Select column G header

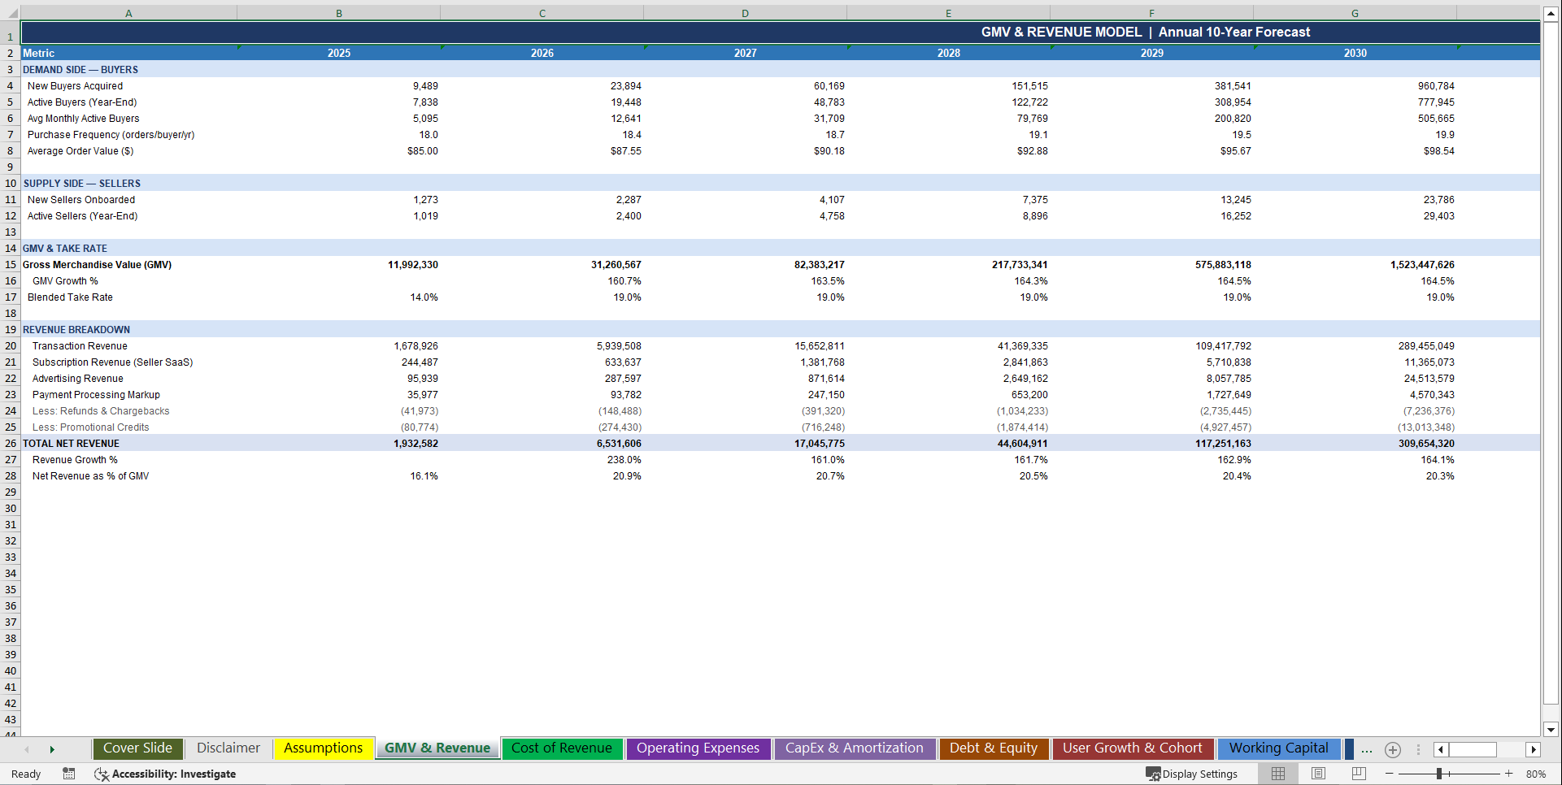(1355, 12)
